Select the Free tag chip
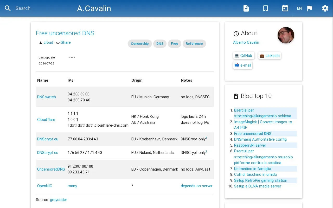Image resolution: width=333 pixels, height=208 pixels. 175,44
